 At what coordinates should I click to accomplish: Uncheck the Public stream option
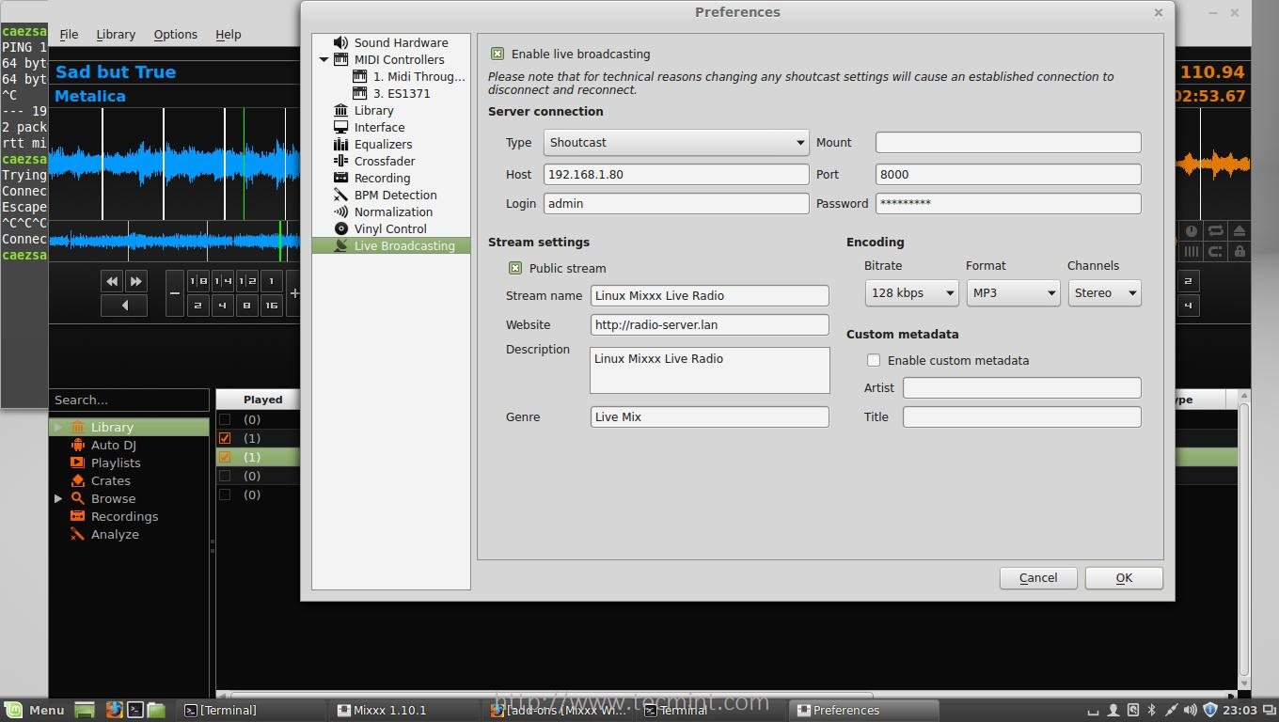pyautogui.click(x=515, y=268)
